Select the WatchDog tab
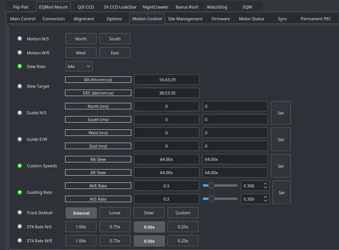The image size is (339, 250). [x=217, y=7]
